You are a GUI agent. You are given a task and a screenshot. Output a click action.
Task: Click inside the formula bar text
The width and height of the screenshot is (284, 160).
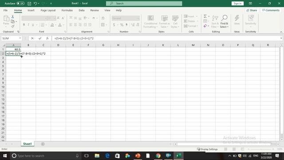pyautogui.click(x=74, y=38)
